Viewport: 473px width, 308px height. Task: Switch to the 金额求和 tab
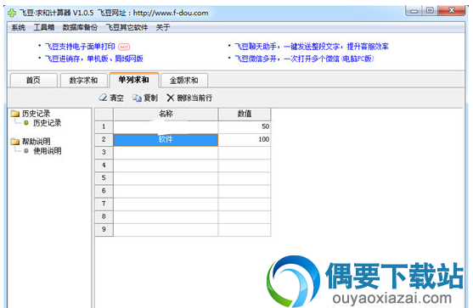(184, 80)
